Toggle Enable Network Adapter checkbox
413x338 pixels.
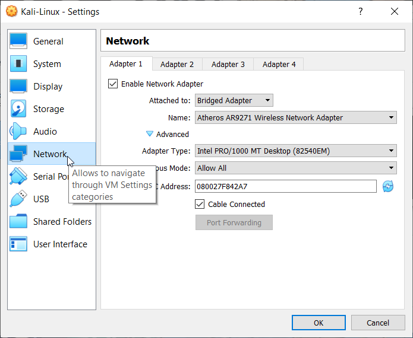point(113,84)
